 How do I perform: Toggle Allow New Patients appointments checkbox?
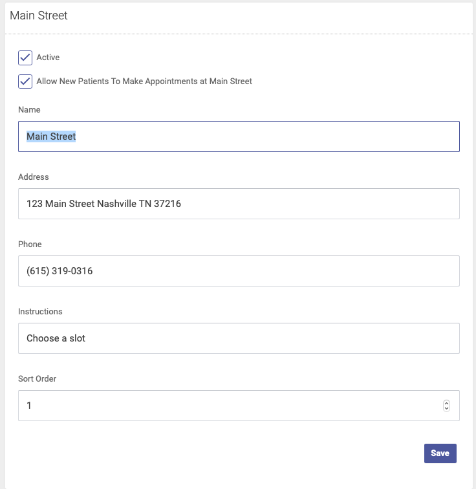pos(25,81)
